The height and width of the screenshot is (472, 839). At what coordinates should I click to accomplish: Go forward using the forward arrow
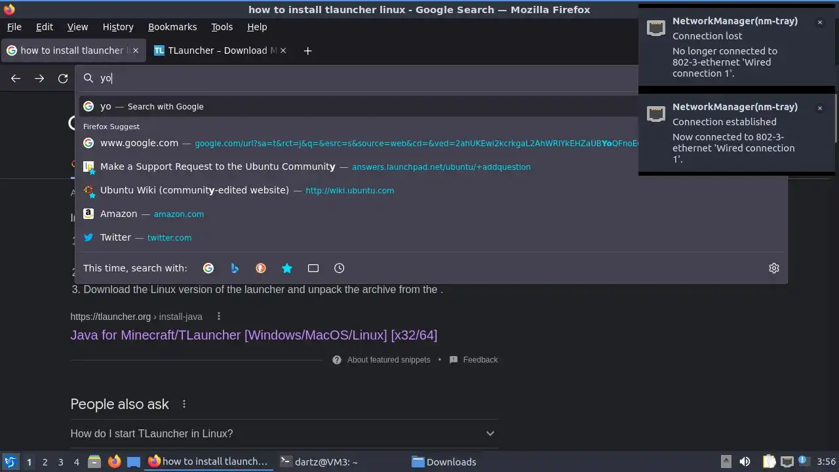point(39,78)
